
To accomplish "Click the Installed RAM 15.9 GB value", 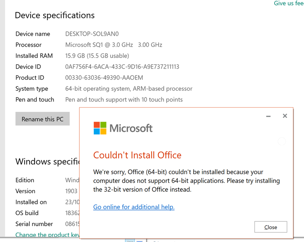I will (97, 56).
